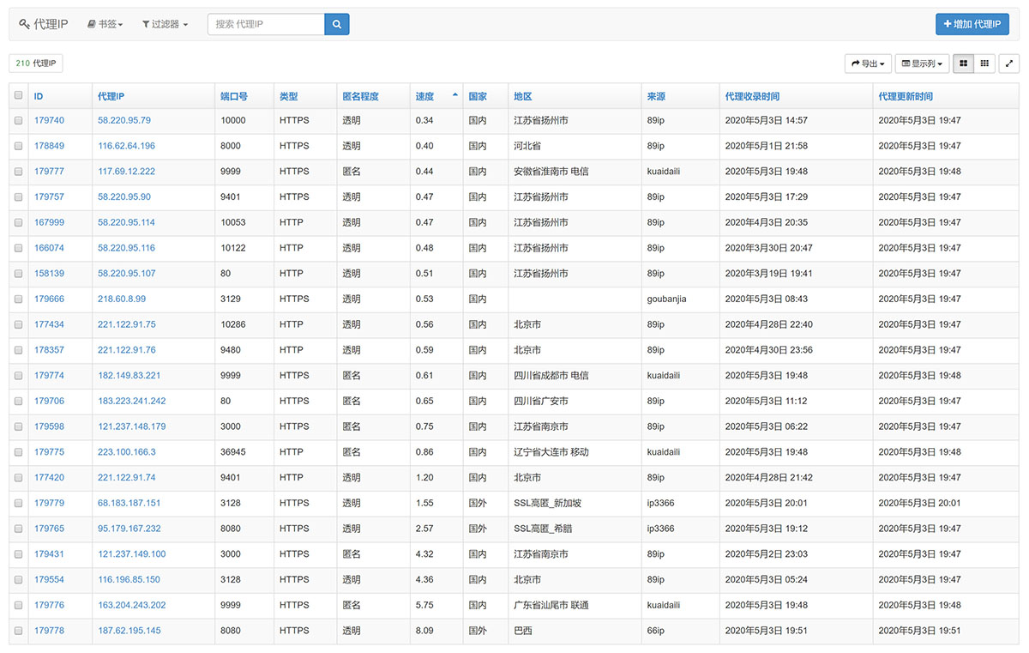Open ID link 179765
1029x653 pixels.
(x=49, y=529)
